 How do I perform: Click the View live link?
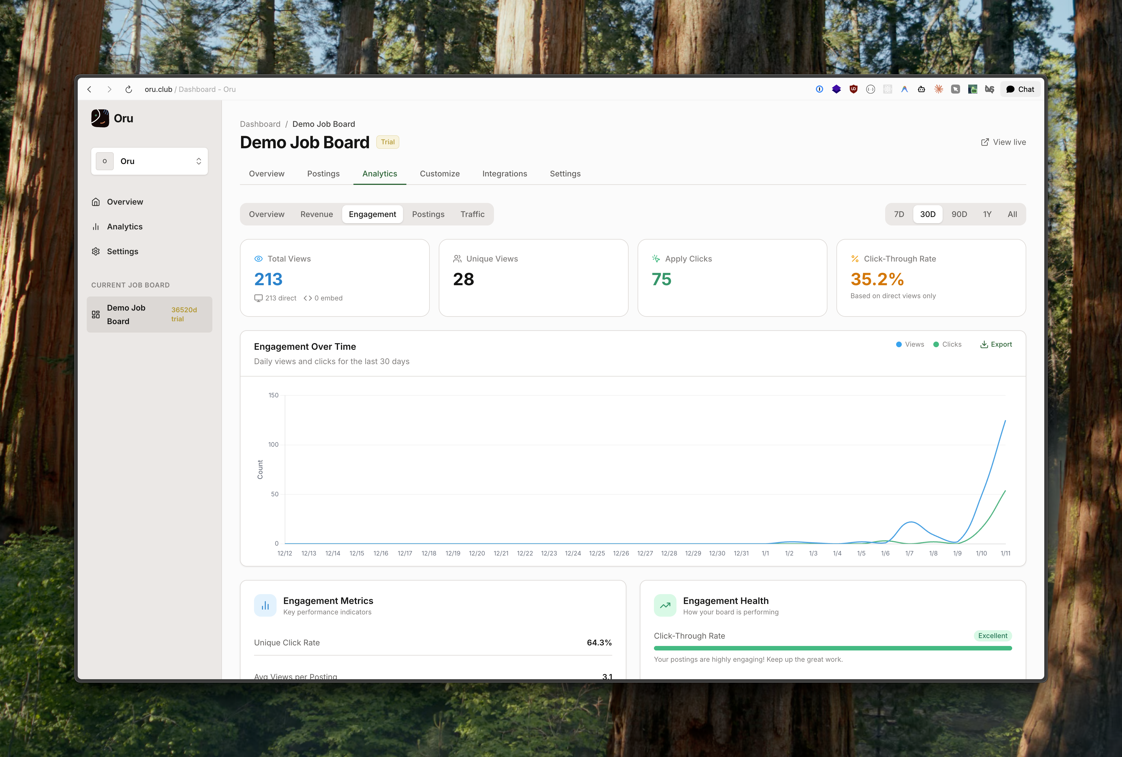1003,142
